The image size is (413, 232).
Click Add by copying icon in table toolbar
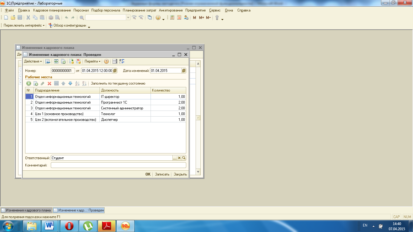36,83
